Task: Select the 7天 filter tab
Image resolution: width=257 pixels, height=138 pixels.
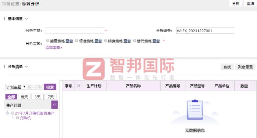Action: click(51, 97)
